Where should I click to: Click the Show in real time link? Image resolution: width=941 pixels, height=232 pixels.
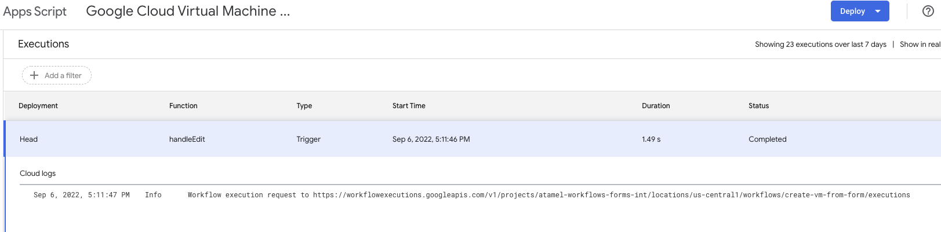[920, 45]
